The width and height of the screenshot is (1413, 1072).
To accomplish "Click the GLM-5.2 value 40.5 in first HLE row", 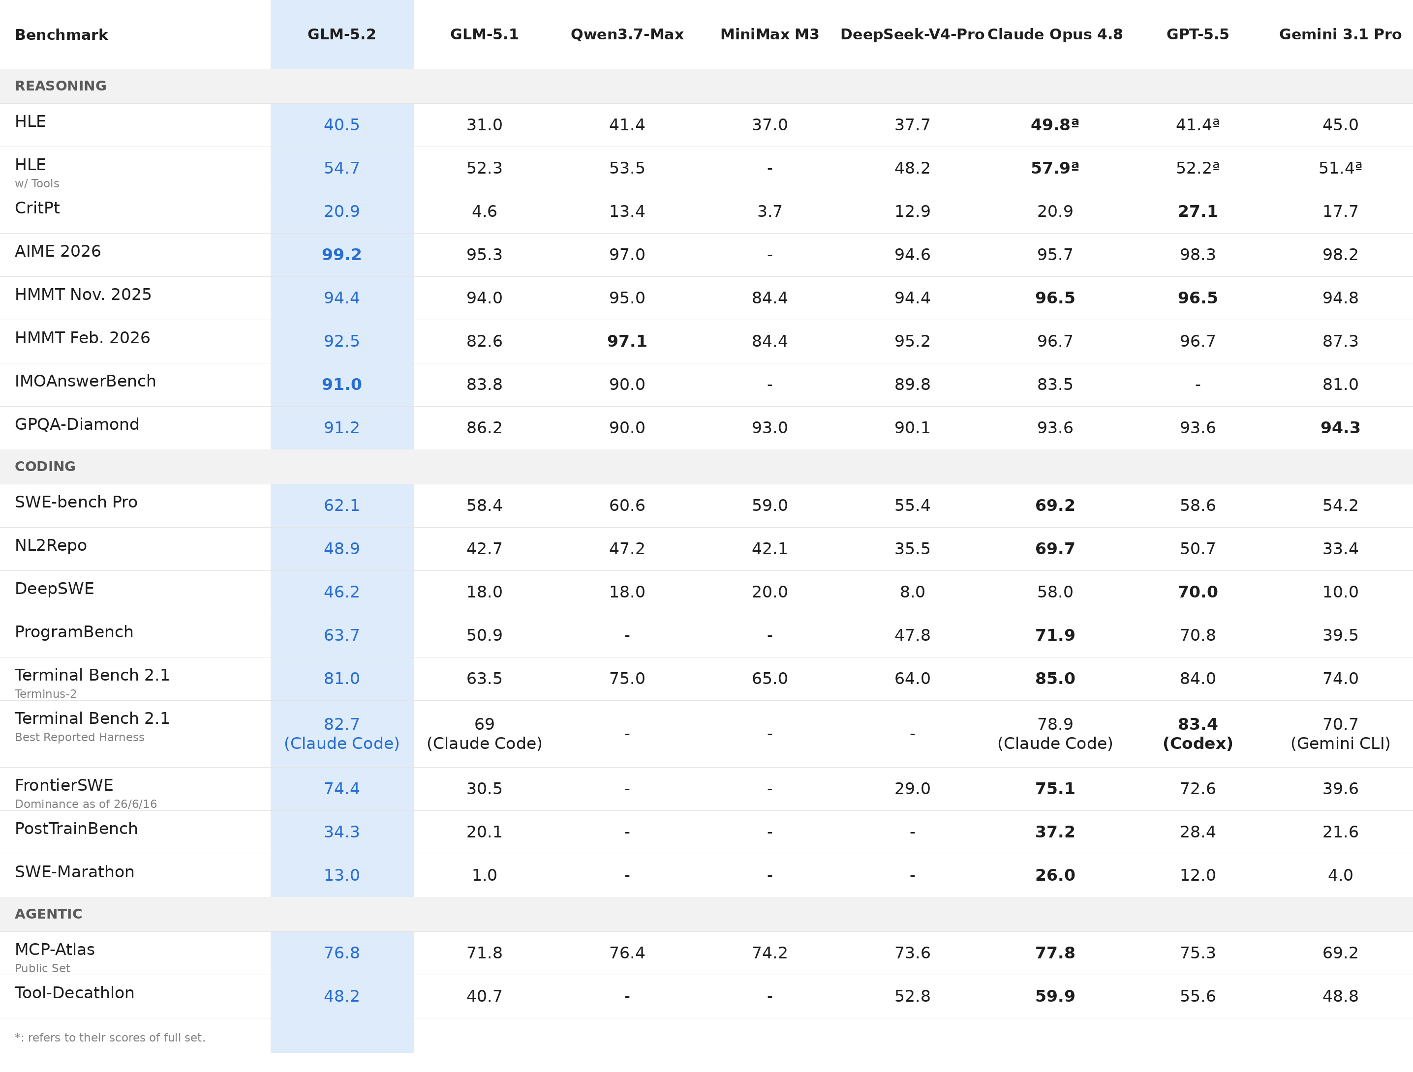I will pos(342,125).
